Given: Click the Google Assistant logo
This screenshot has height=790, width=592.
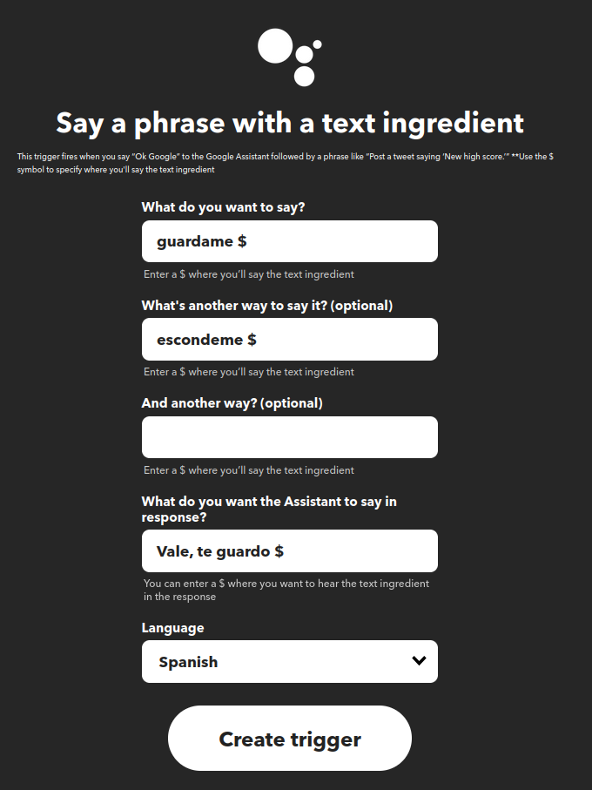Looking at the screenshot, I should click(289, 57).
